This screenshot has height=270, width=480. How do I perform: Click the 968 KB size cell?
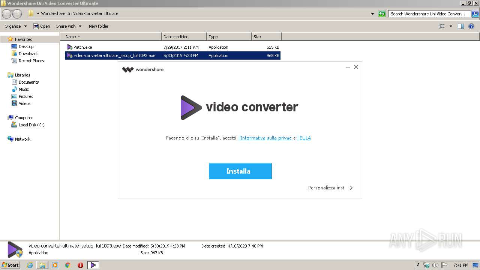pyautogui.click(x=273, y=55)
